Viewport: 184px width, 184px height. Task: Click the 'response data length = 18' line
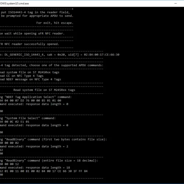tap(35, 168)
